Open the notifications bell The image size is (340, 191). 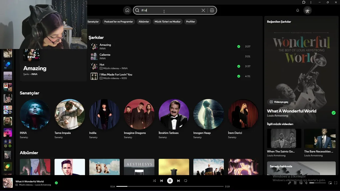(x=298, y=10)
